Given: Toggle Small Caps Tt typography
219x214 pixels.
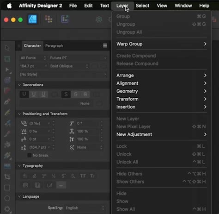Looking at the screenshot, I should [92, 176].
